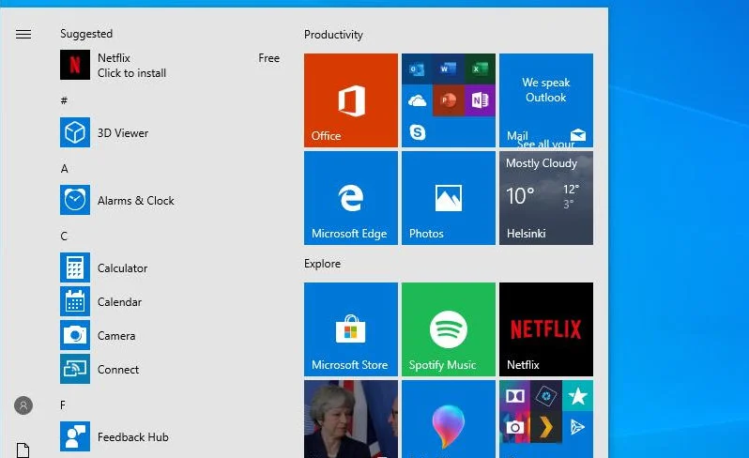Open 3D Viewer app icon
Image resolution: width=749 pixels, height=458 pixels.
75,132
